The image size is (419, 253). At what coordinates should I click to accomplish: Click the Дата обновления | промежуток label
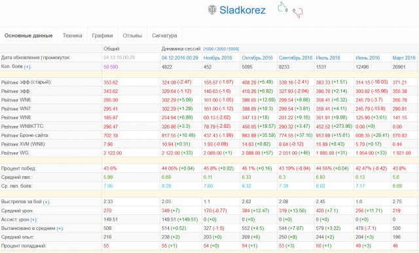coord(35,58)
